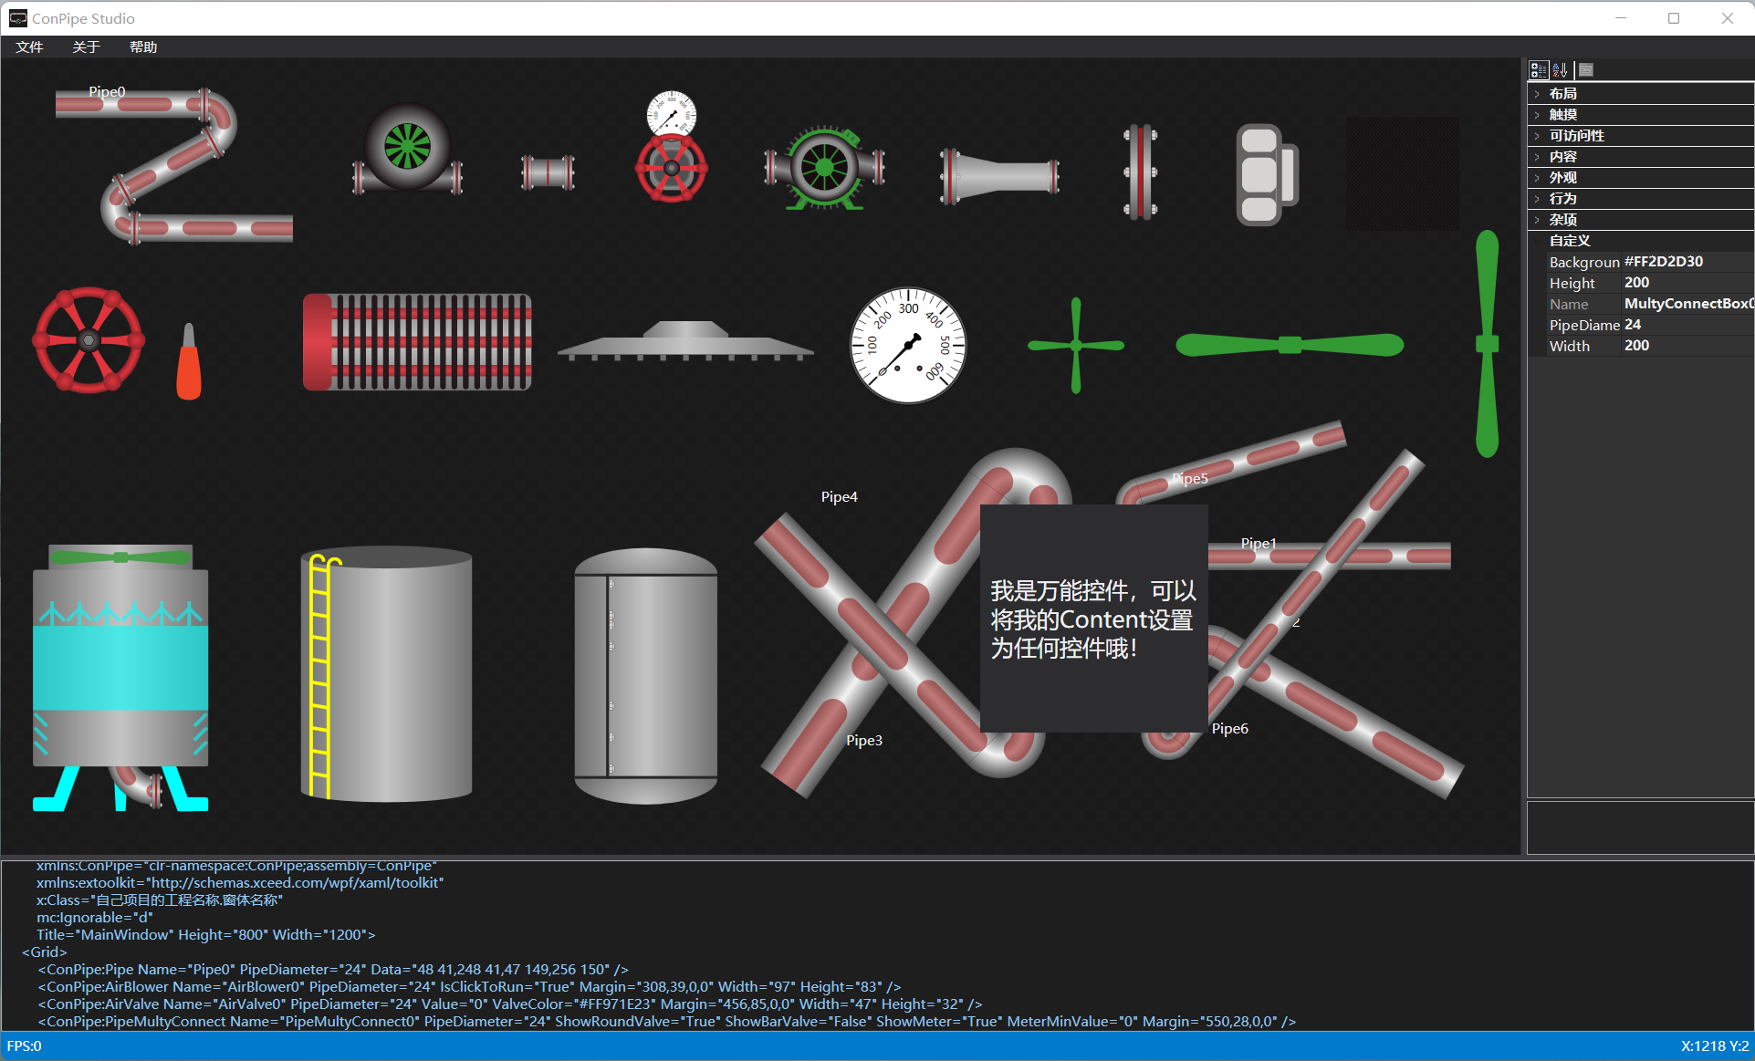The width and height of the screenshot is (1755, 1061).
Task: Select the red striped heat exchanger
Action: (417, 342)
